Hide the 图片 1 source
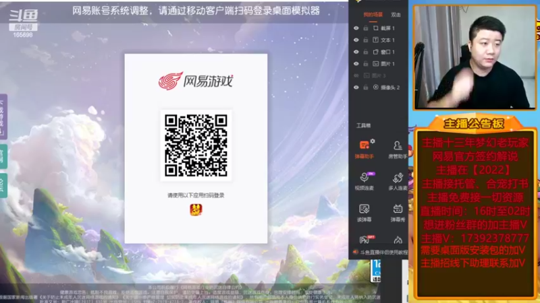Screen dimensions: 540x303 (x=356, y=63)
